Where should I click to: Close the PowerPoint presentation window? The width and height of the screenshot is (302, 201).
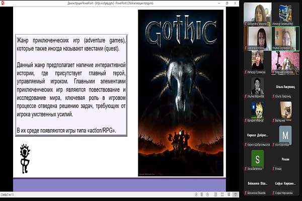coord(235,3)
